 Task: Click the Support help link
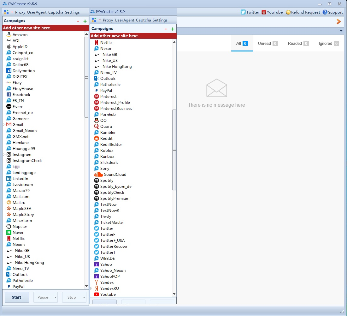click(332, 12)
